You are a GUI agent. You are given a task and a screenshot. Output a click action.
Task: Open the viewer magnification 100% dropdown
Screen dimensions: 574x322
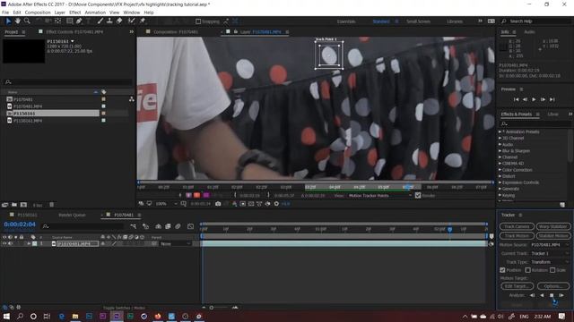[x=167, y=204]
